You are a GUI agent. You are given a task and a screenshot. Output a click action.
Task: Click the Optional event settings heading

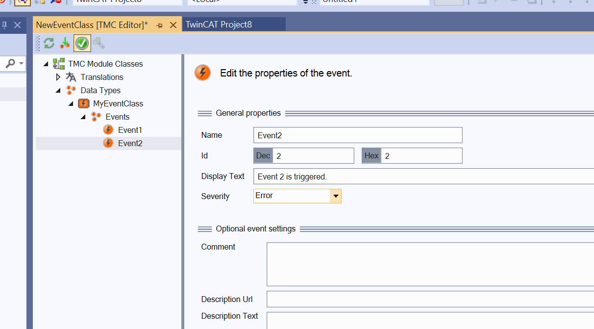click(256, 229)
